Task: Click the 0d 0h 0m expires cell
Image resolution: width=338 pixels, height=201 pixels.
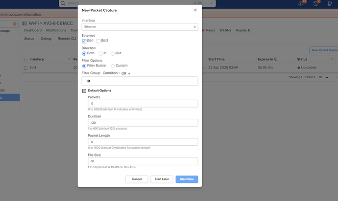Action: 265,67
